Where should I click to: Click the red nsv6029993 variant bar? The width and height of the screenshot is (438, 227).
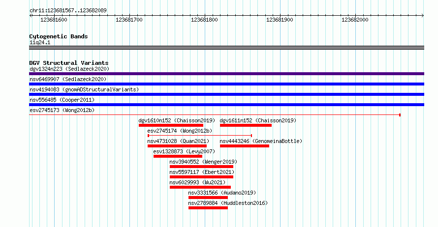(x=200, y=187)
